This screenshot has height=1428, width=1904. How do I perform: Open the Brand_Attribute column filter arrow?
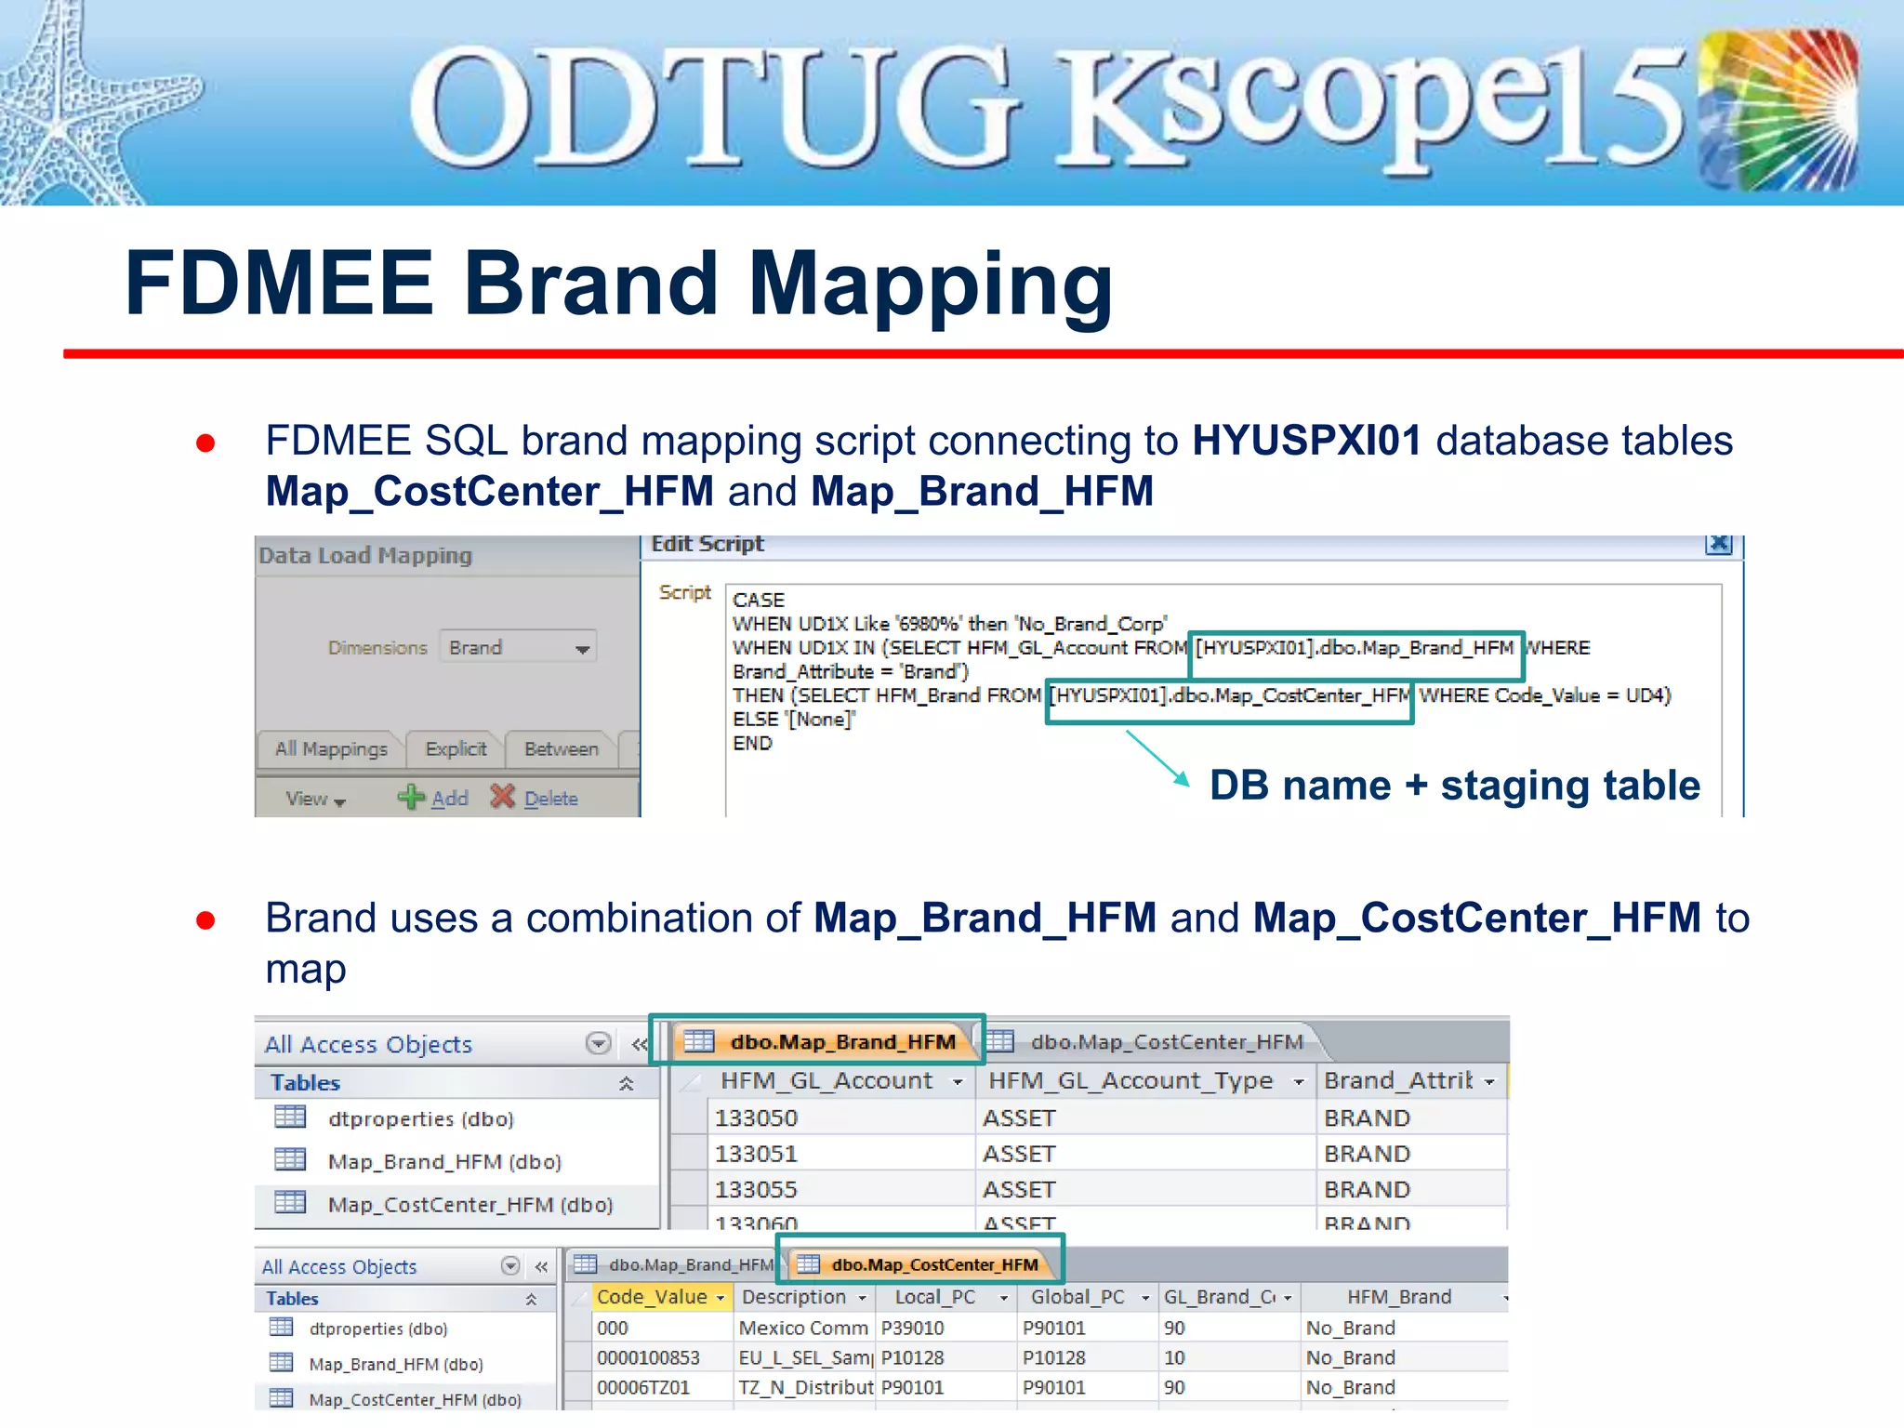pos(1489,1081)
